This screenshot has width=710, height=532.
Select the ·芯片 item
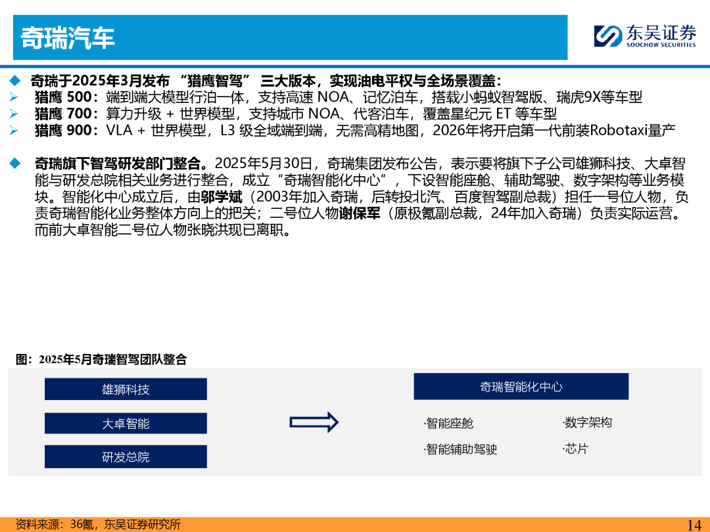point(575,449)
